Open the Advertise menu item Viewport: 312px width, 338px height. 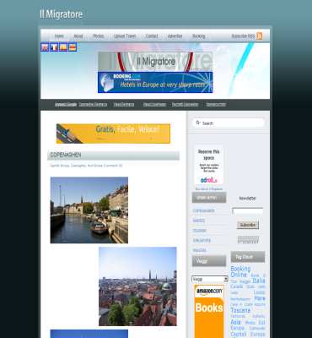click(x=175, y=36)
